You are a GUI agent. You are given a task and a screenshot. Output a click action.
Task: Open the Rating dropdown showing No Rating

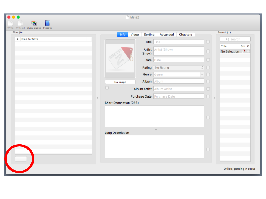tap(179, 67)
